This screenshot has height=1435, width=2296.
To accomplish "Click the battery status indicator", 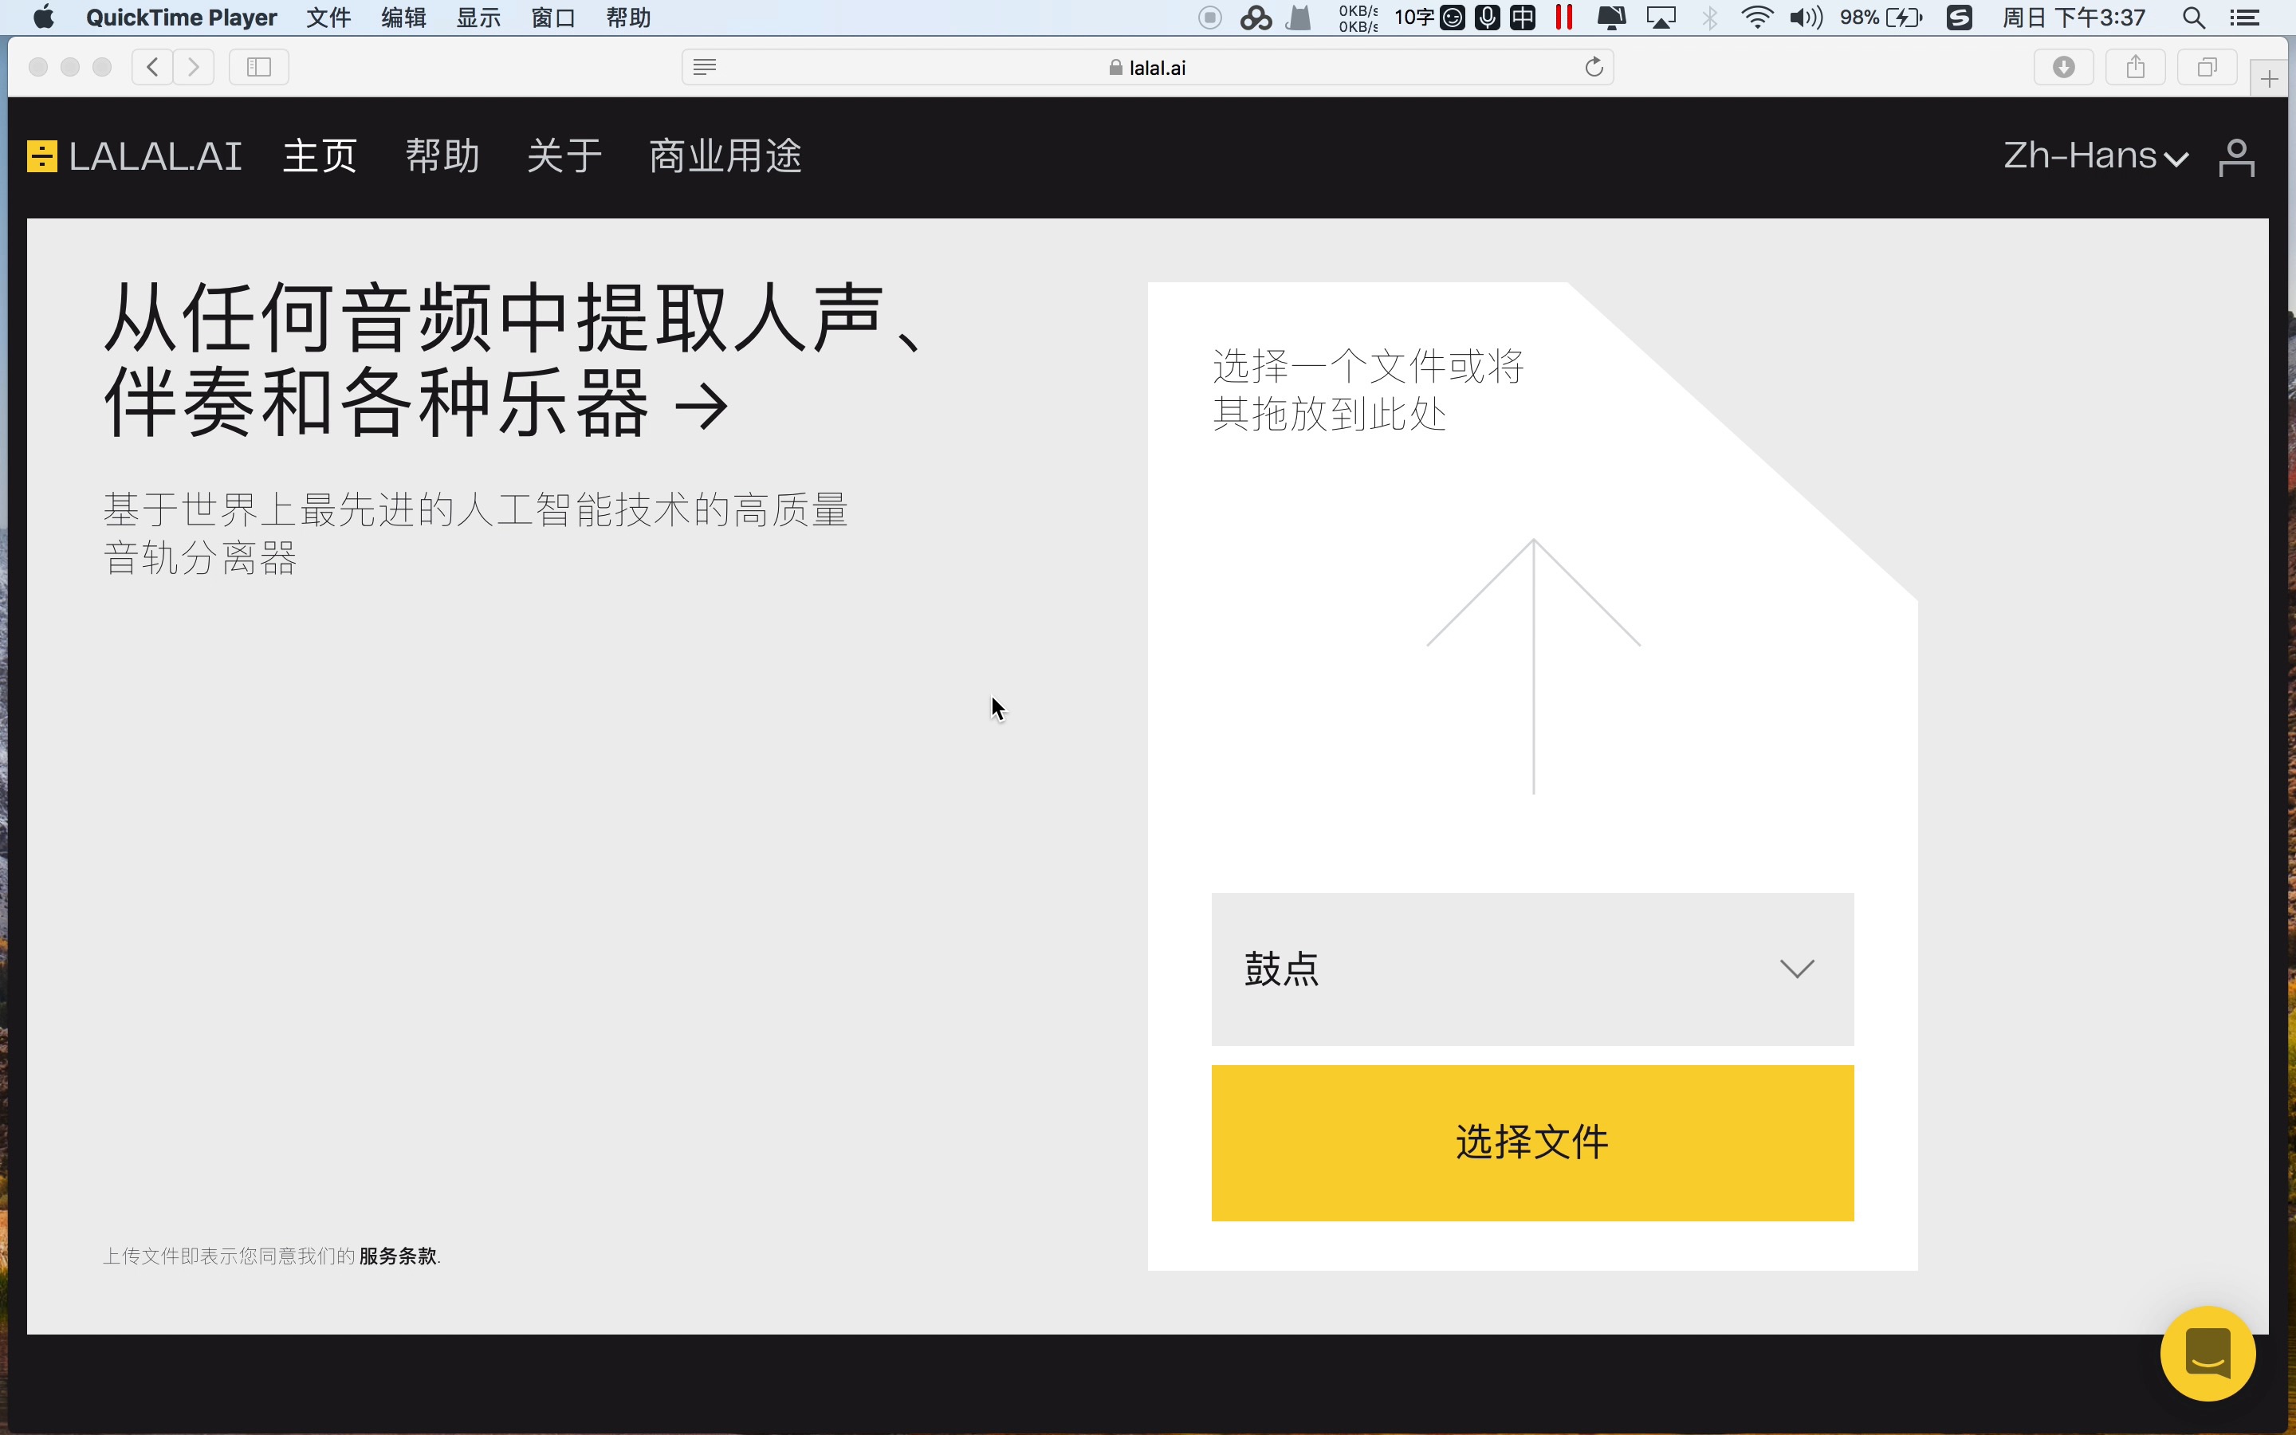I will pyautogui.click(x=1881, y=17).
